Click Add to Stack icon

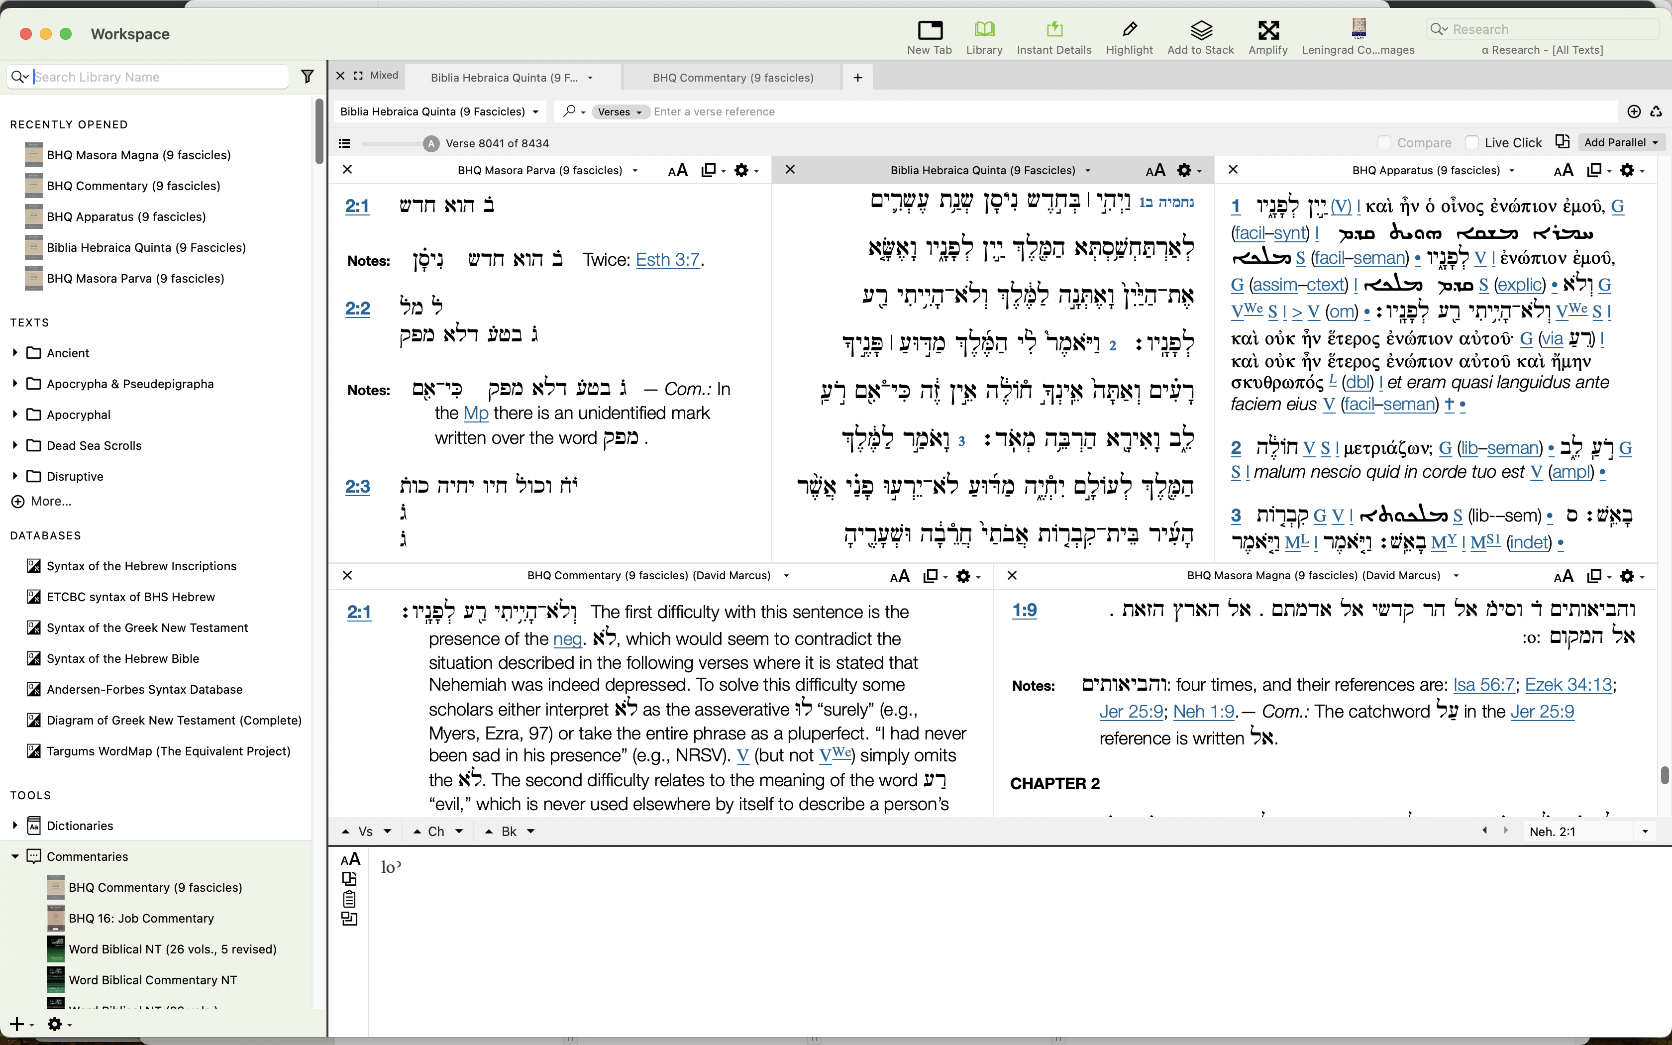coord(1200,37)
